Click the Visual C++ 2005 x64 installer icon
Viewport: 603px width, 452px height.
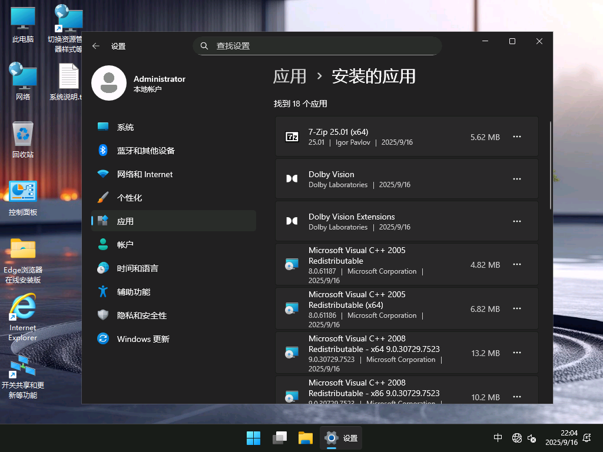(x=292, y=308)
